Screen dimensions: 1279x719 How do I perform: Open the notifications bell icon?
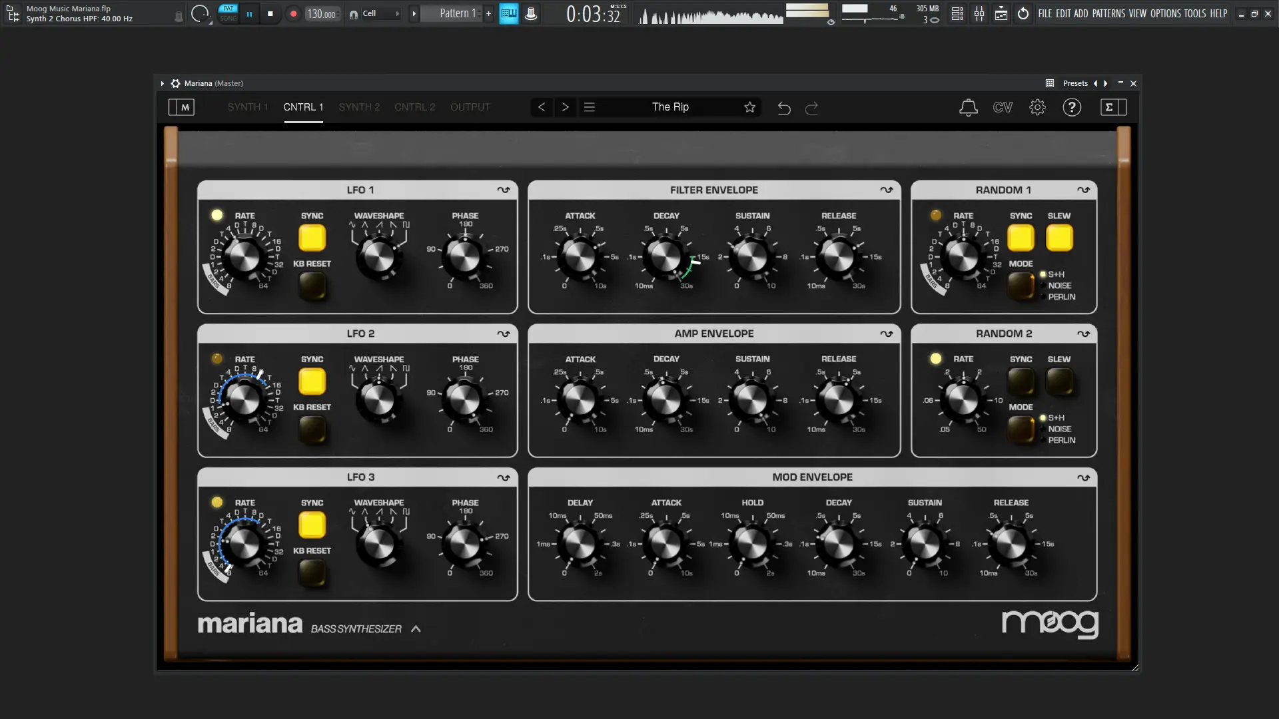pos(968,107)
